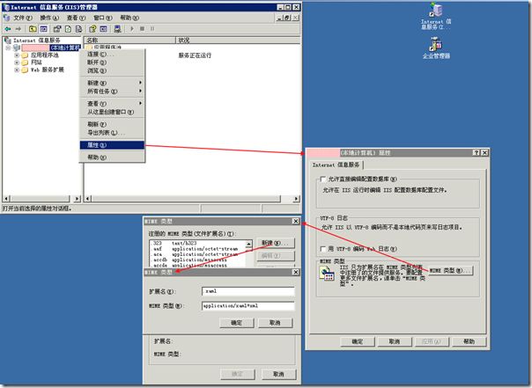Viewport: 532px width, 388px height.
Task: Choose 属性 in the context menu
Action: pyautogui.click(x=112, y=145)
